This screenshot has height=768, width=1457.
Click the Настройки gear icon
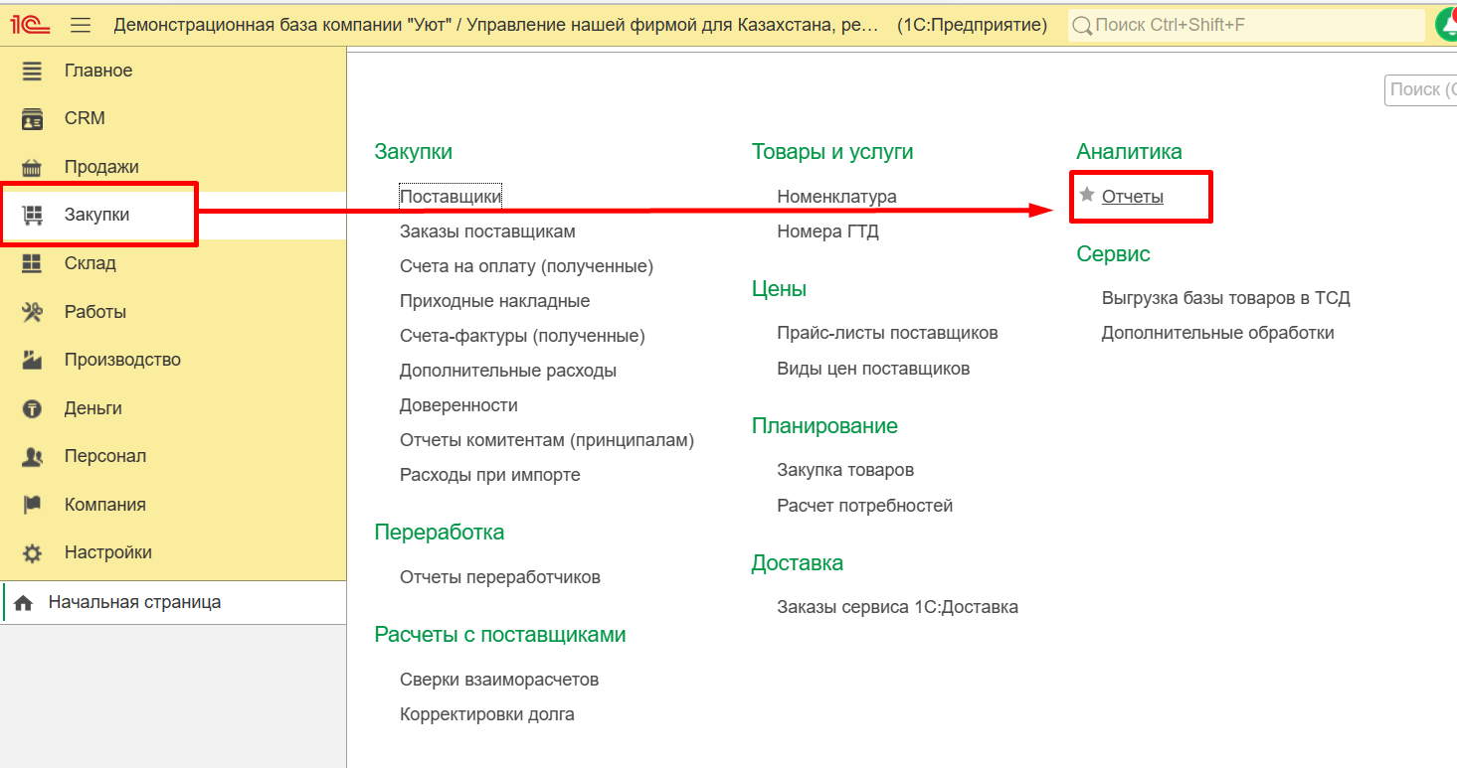[33, 553]
